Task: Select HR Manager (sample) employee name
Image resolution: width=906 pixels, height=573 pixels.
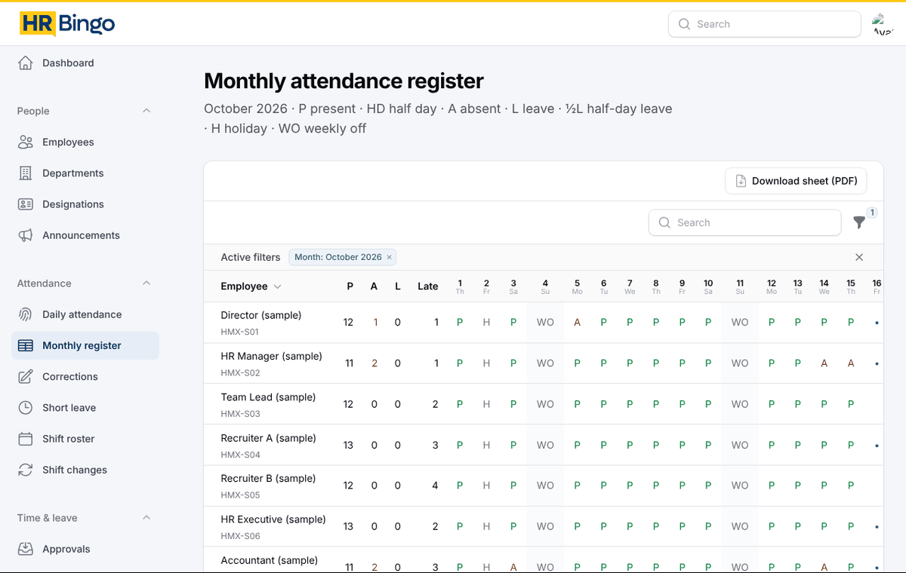Action: (271, 356)
